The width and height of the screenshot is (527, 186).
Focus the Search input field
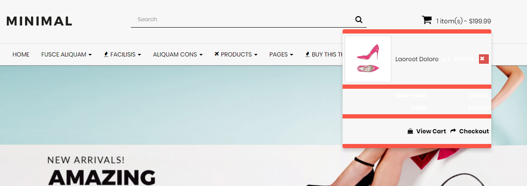(242, 20)
